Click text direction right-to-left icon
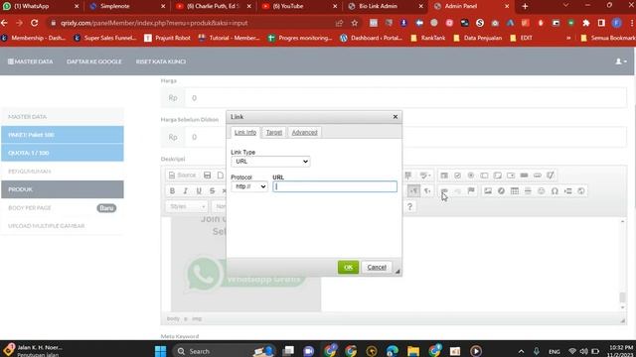 pos(427,191)
